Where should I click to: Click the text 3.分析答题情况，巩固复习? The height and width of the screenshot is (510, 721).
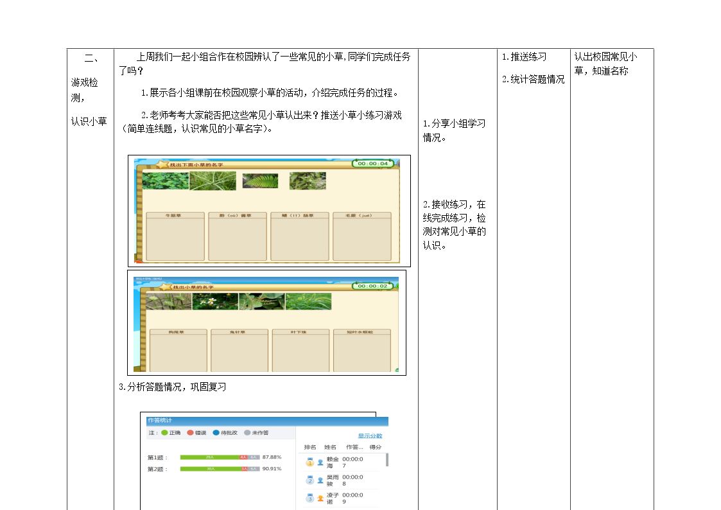point(173,387)
